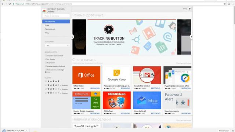Click the Click&Clean title text
235x132 pixels.
tap(108, 111)
